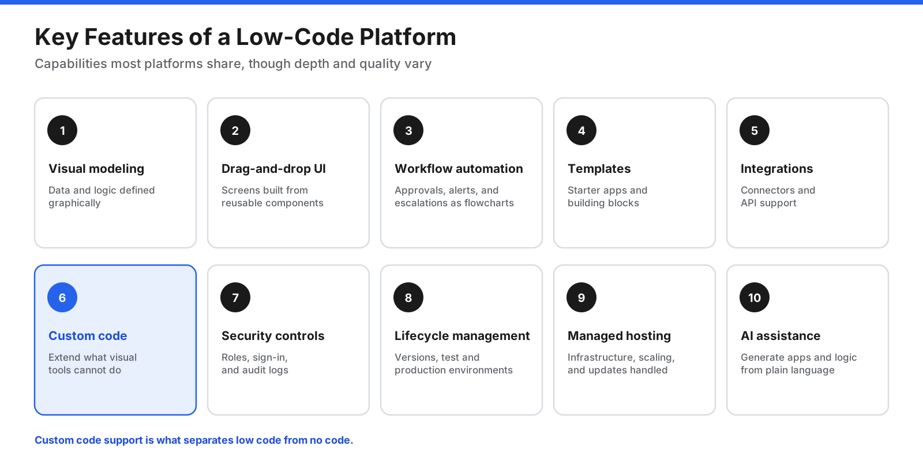Viewport: 923px width, 461px height.
Task: Click the number 8 circle badge
Action: point(408,297)
